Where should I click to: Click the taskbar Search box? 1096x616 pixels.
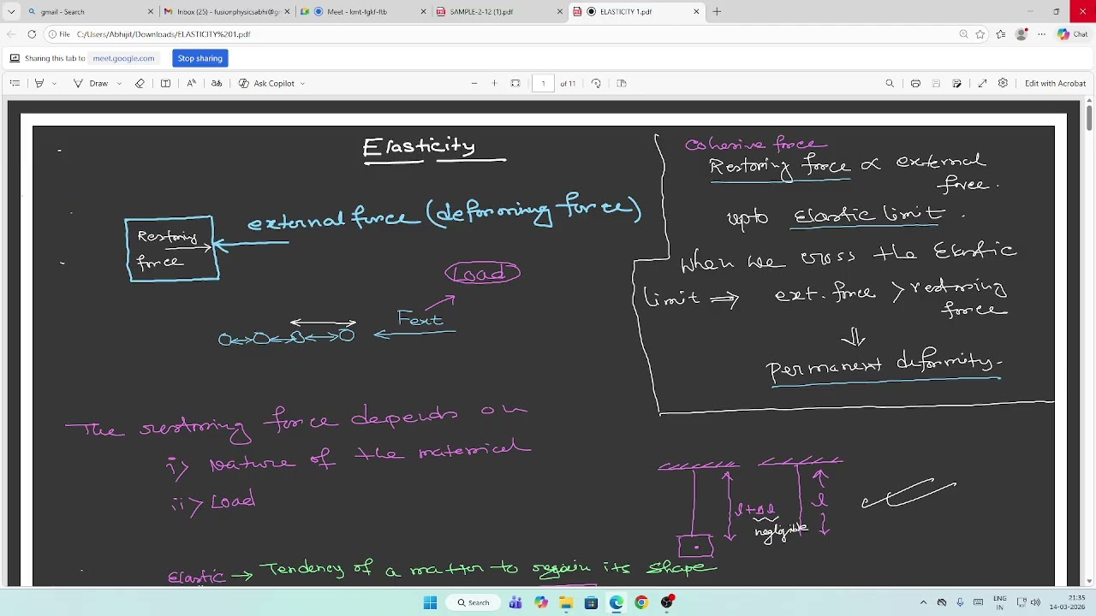pyautogui.click(x=473, y=602)
